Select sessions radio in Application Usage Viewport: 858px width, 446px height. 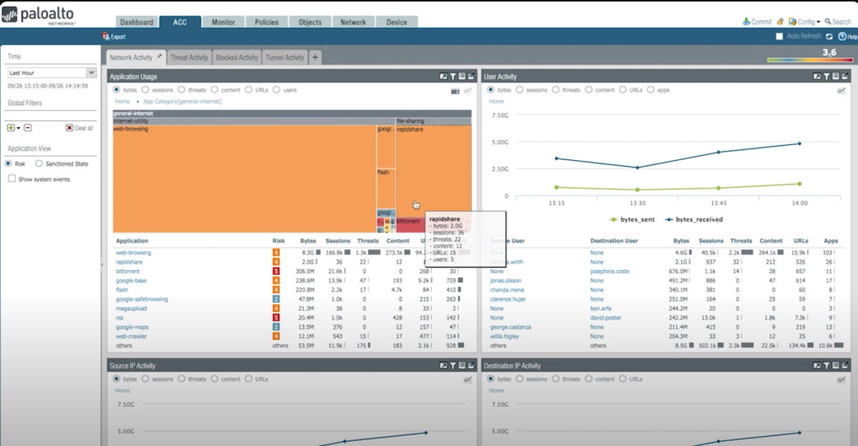tap(145, 90)
